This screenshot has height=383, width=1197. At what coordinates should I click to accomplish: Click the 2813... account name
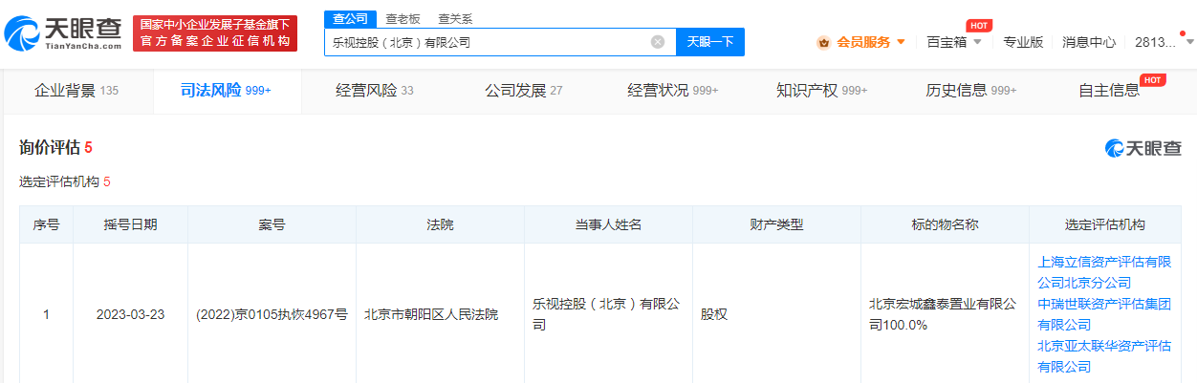1156,42
